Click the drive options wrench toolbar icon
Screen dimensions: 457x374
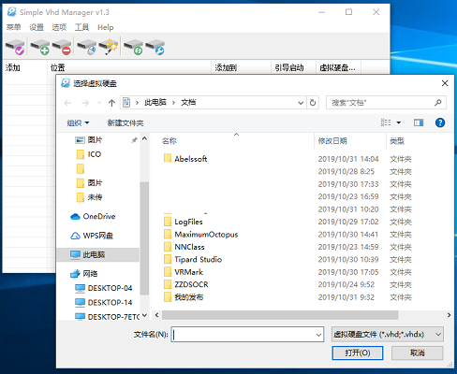point(155,47)
